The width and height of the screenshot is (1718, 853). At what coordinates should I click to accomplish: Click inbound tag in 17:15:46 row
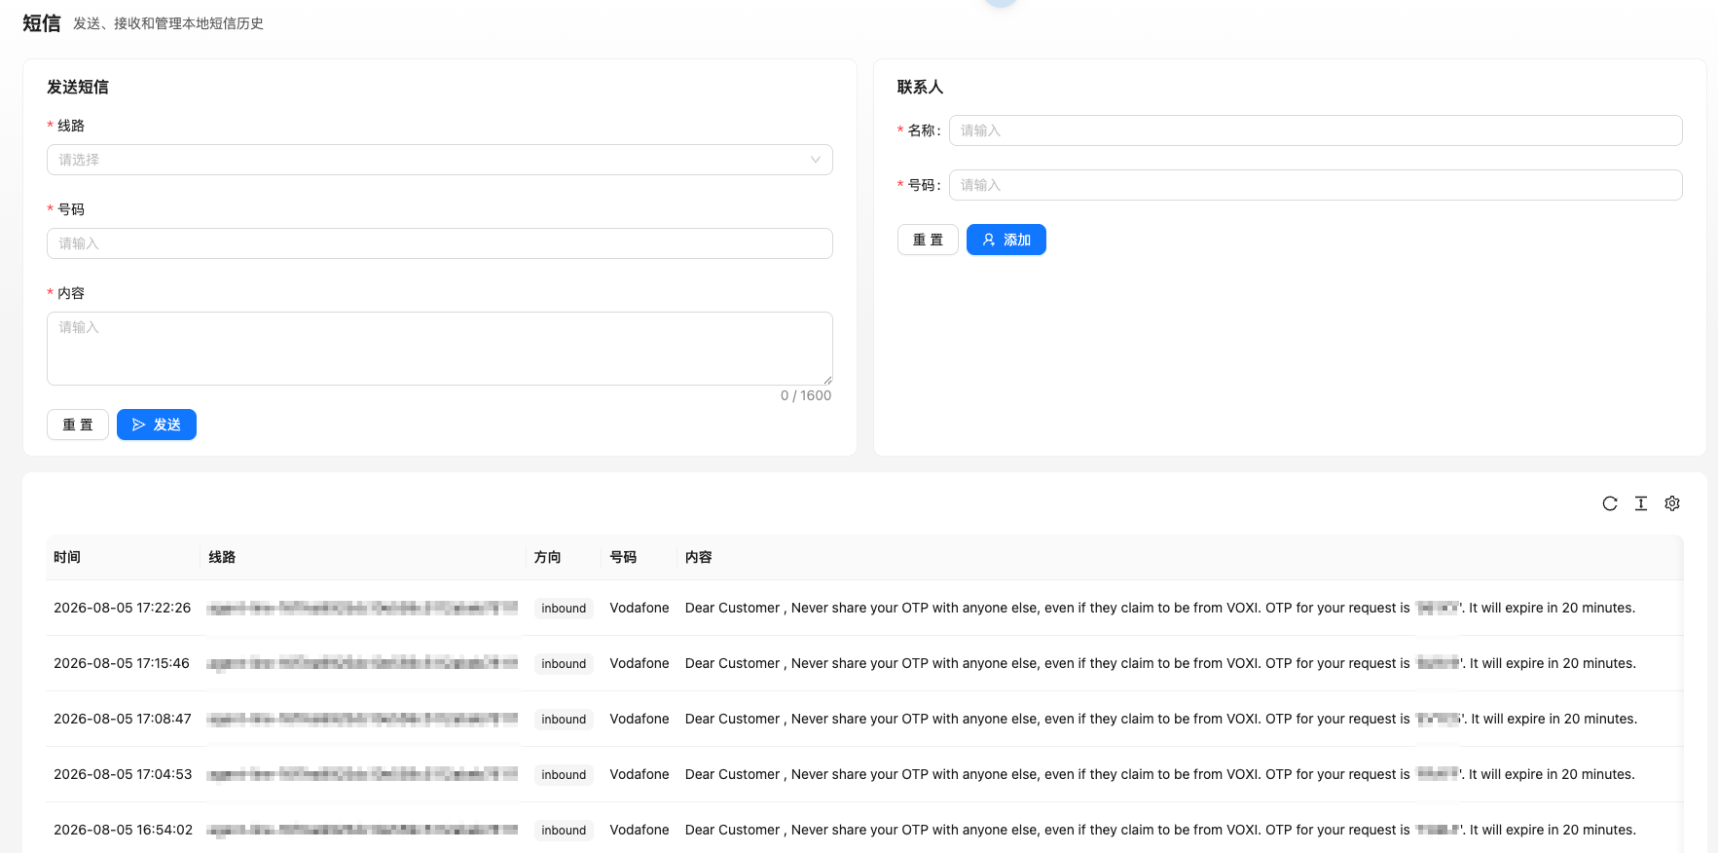(564, 664)
